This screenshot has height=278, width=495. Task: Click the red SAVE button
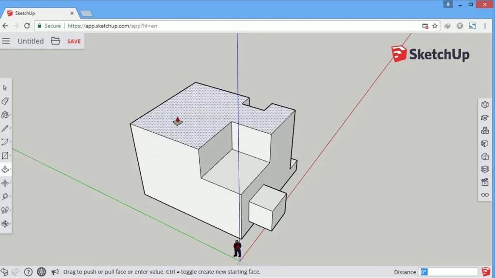coord(74,42)
